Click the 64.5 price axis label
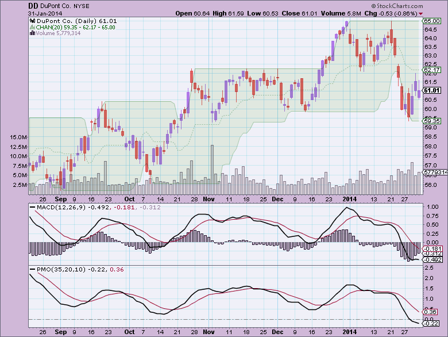Viewport: 448px width, 337px height. [x=431, y=30]
